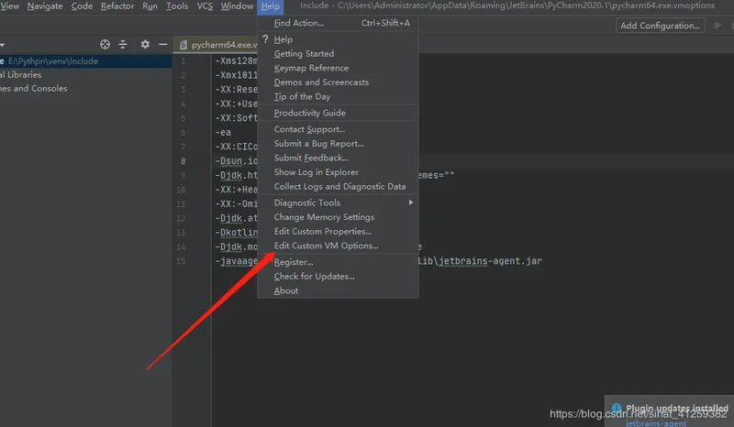Open Find Action from Help menu
734x427 pixels.
coord(298,22)
